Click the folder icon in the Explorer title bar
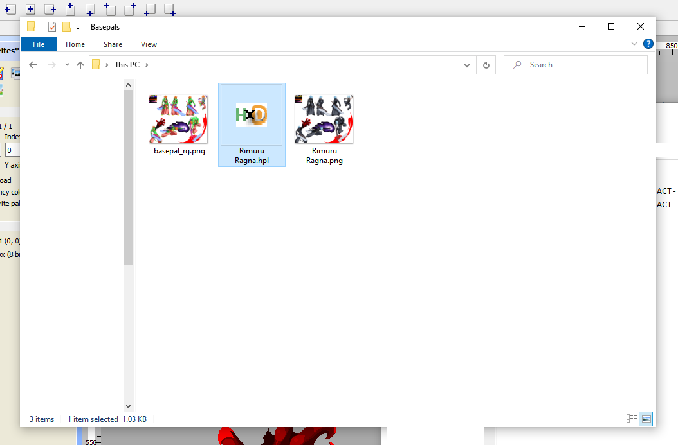 [x=31, y=27]
